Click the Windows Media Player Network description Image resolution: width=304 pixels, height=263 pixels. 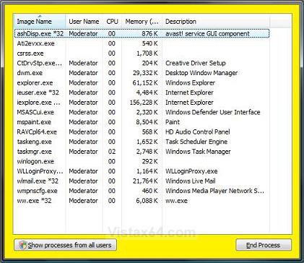pyautogui.click(x=214, y=191)
